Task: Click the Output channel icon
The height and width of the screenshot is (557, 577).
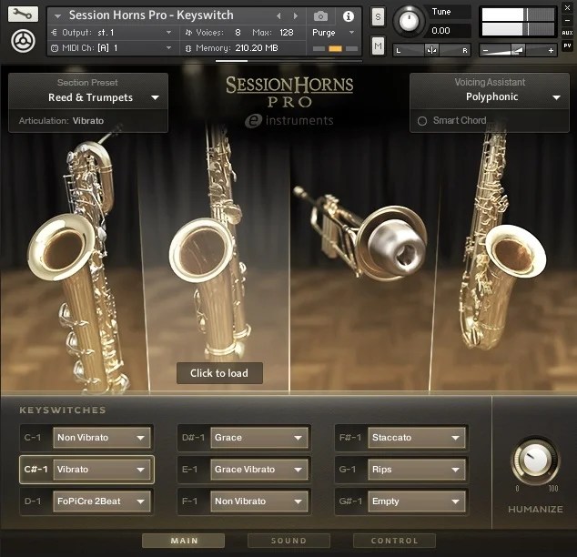Action: click(54, 33)
